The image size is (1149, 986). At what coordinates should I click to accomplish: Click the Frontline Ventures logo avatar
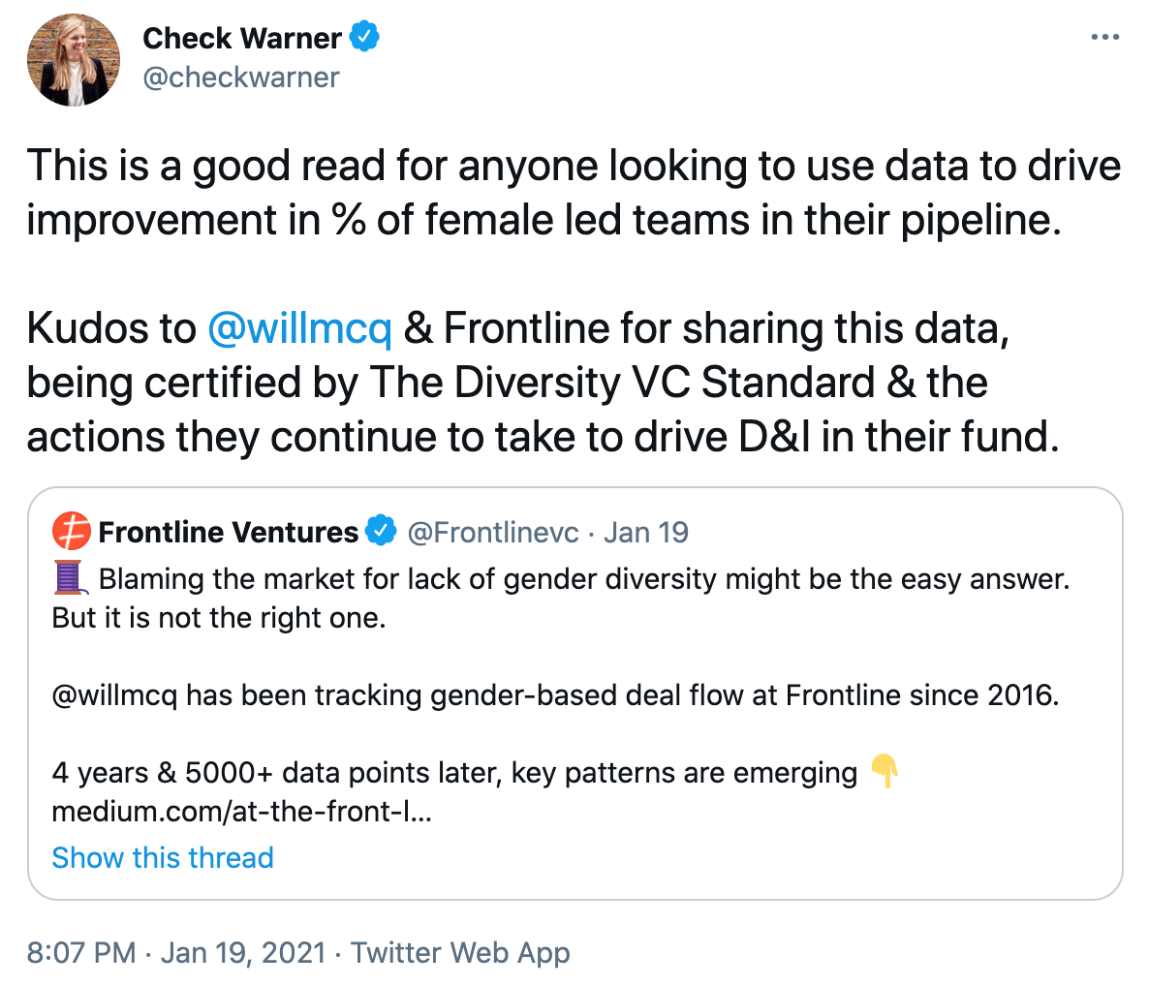click(72, 532)
